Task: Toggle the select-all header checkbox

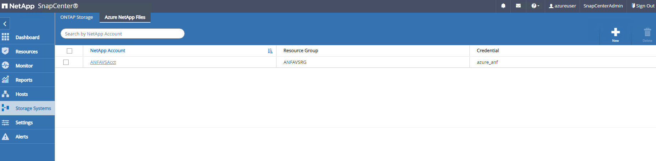Action: (x=69, y=51)
